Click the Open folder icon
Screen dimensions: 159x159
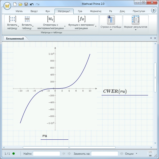tap(20, 4)
